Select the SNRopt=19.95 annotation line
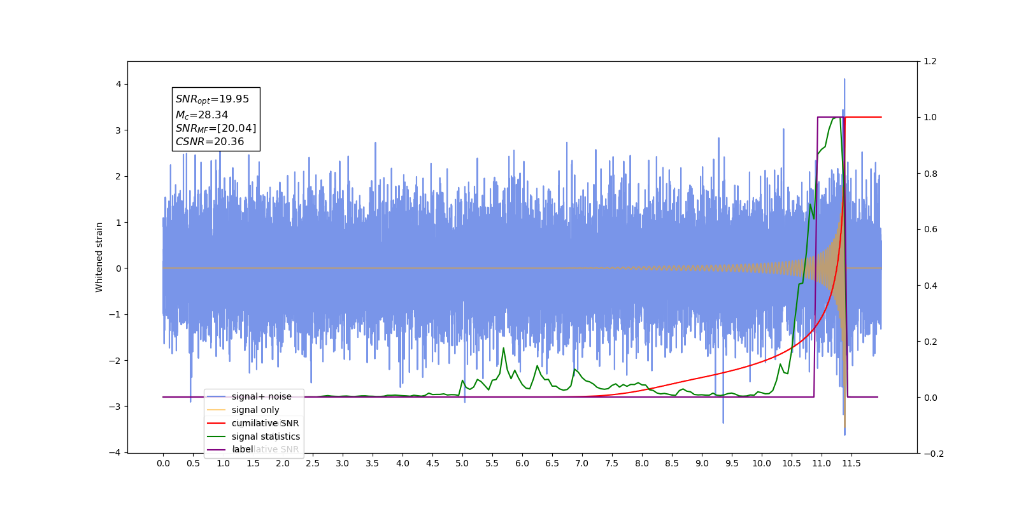 [212, 99]
